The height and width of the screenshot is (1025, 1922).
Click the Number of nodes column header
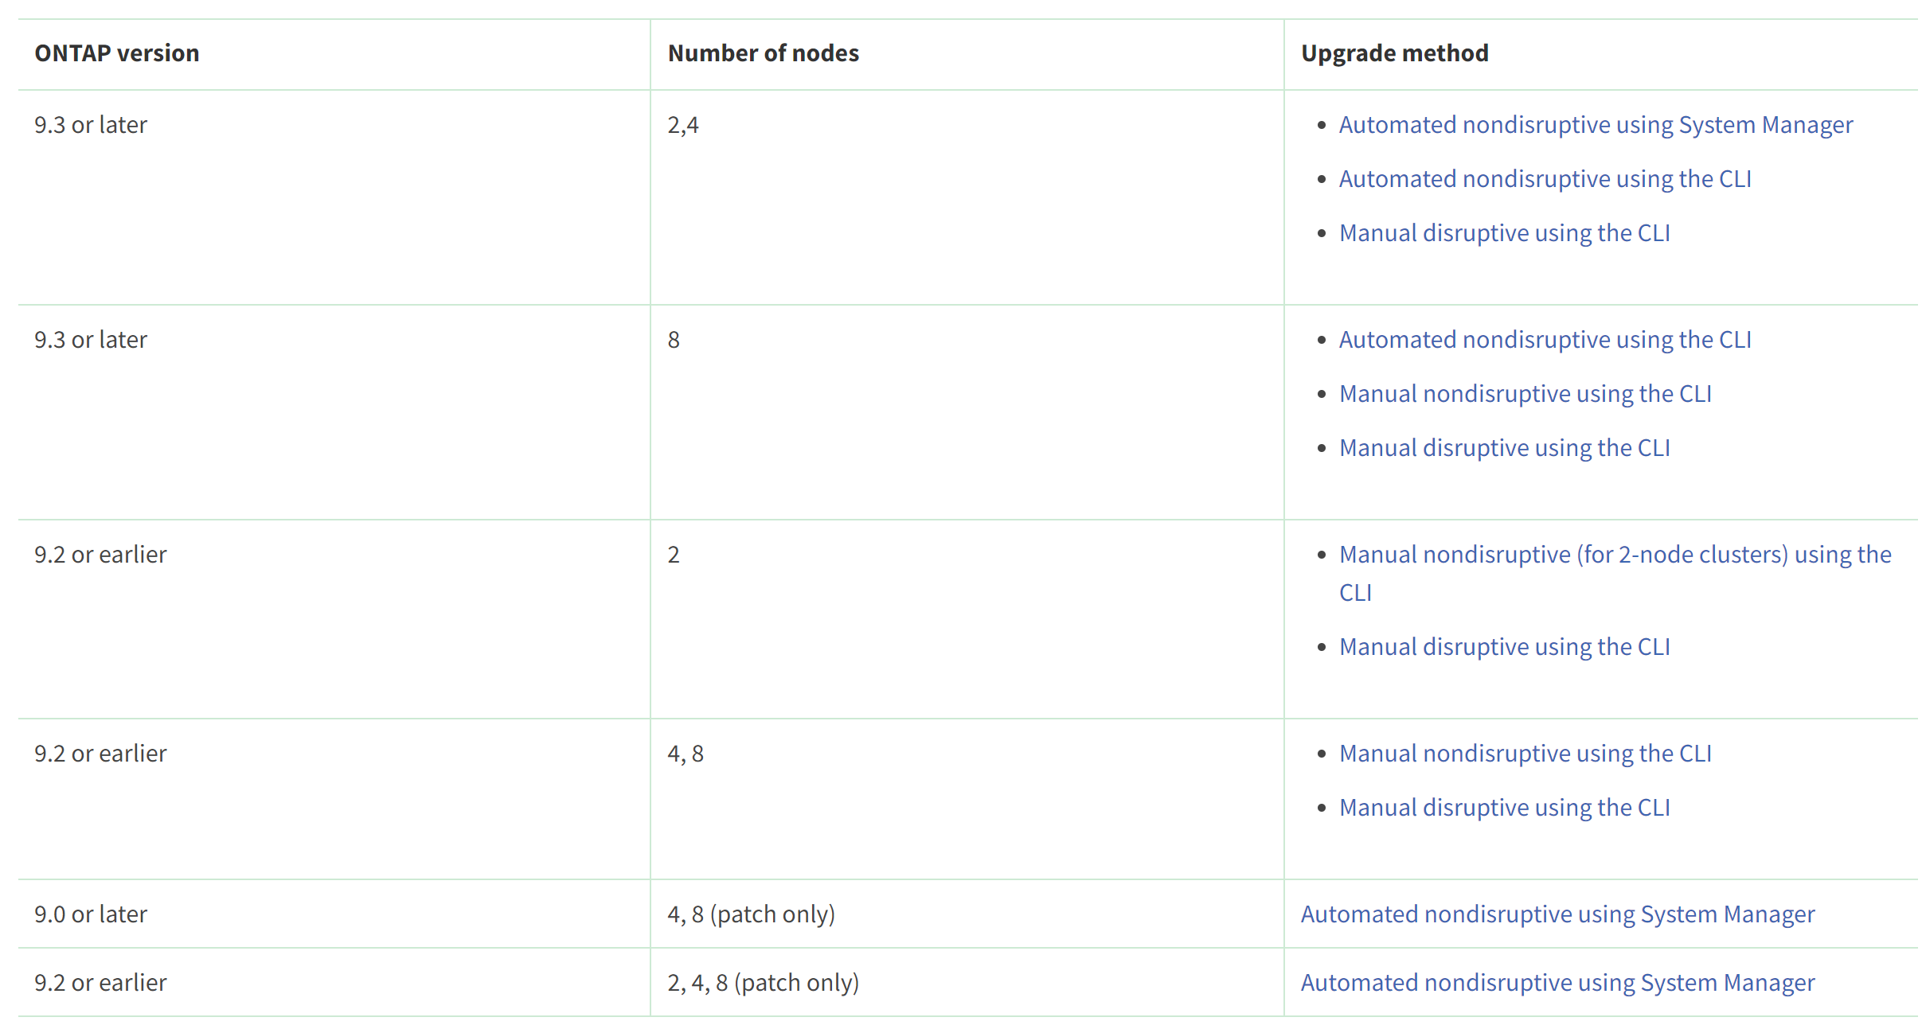(763, 53)
